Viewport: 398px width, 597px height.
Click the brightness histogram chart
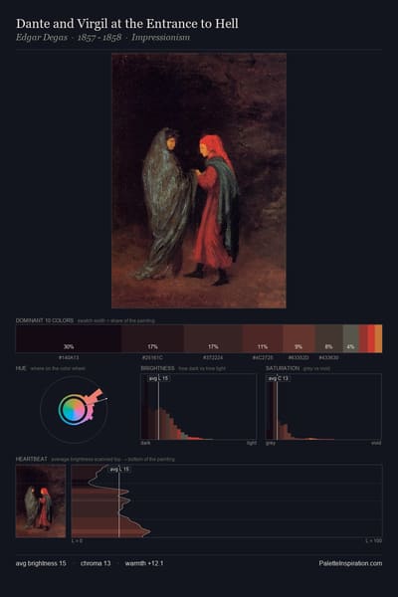click(x=199, y=407)
